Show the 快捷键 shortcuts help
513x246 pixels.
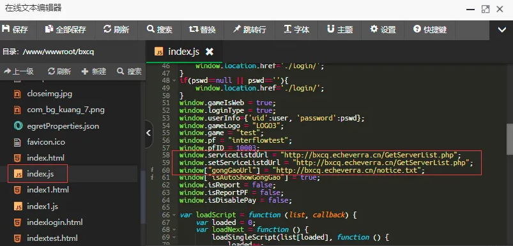430,30
